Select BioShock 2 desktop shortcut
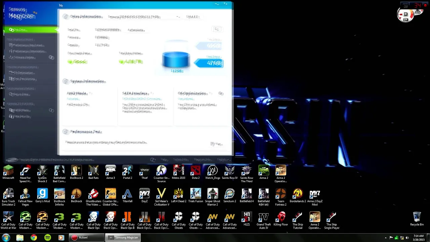Screen dimensions: 430x242 [x=76, y=172]
